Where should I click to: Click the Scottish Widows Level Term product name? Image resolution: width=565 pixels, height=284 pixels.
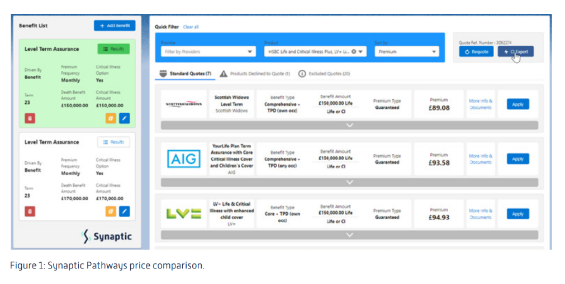tap(232, 100)
